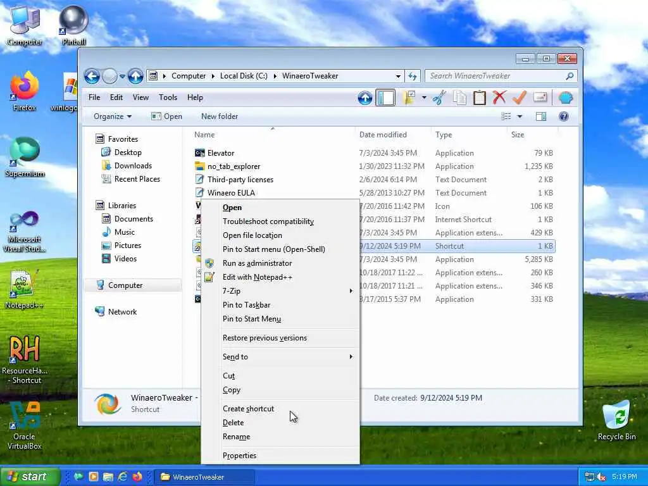Screen dimensions: 648x486
Task: Select Videos library
Action: point(125,259)
